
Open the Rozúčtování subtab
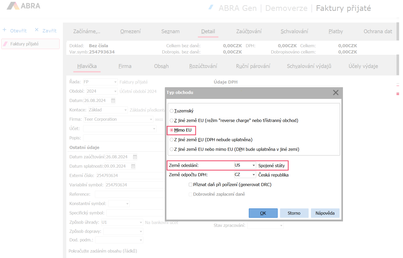click(x=203, y=66)
